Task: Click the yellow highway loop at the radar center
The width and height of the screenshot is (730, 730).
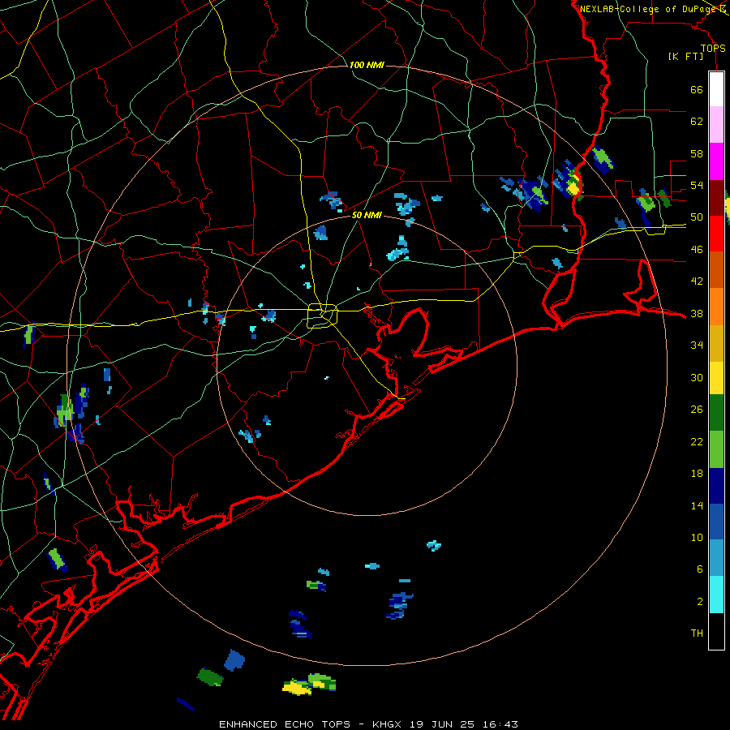Action: point(323,316)
